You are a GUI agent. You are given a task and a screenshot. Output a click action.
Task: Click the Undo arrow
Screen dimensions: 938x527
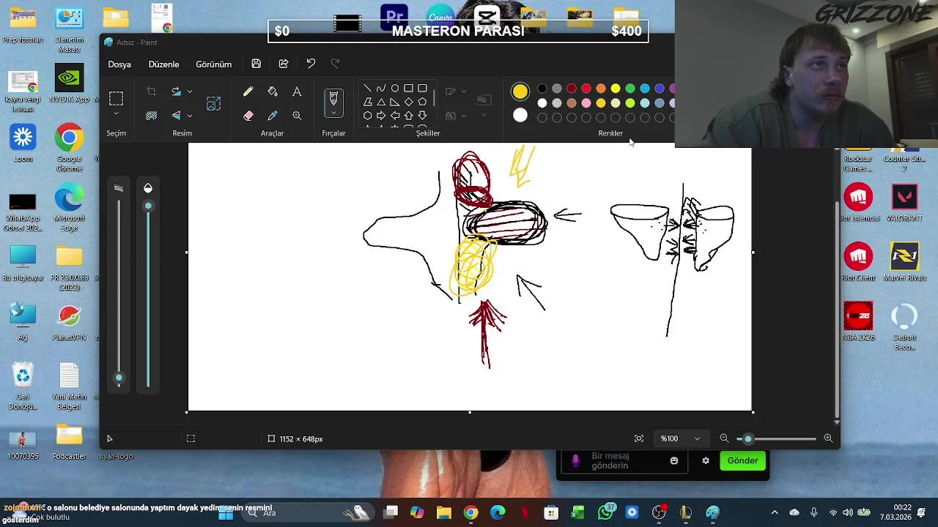[311, 64]
